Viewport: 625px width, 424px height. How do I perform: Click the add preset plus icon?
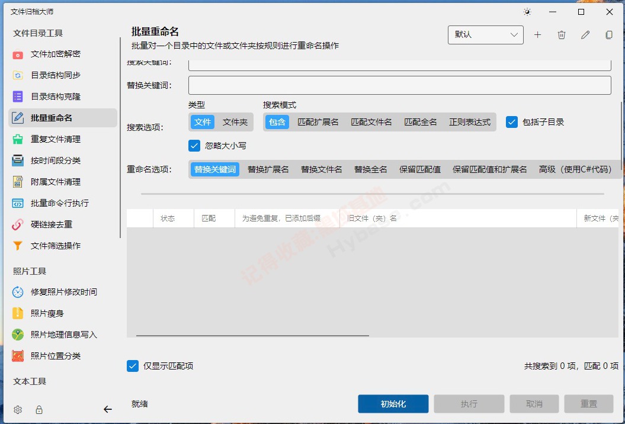[537, 35]
